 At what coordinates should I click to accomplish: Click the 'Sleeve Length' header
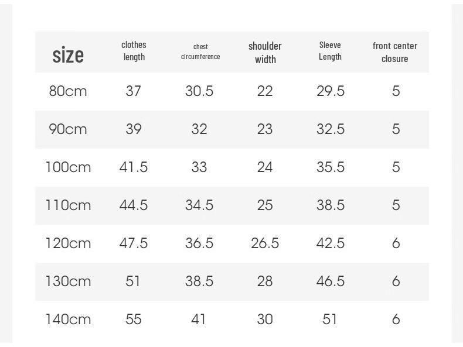click(x=330, y=51)
